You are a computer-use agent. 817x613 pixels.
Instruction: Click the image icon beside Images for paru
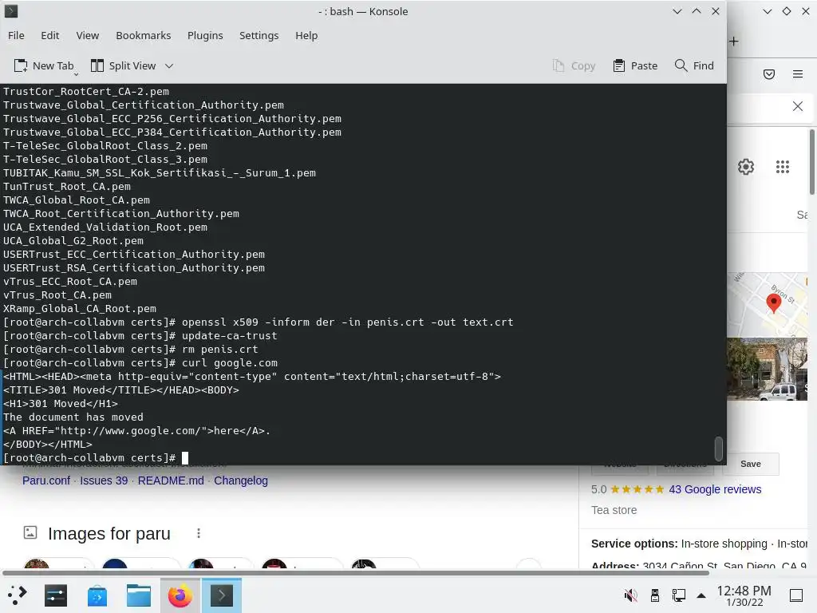click(x=30, y=532)
